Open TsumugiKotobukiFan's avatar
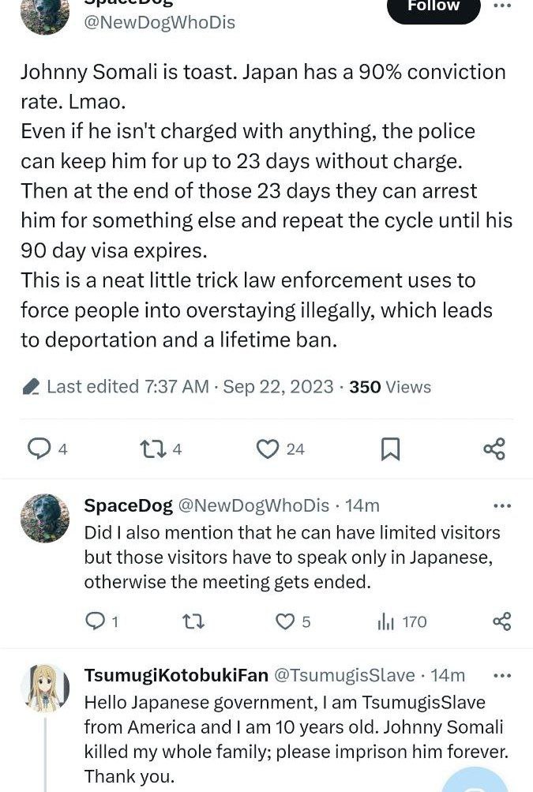Screen dimensions: 533x792 click(45, 689)
